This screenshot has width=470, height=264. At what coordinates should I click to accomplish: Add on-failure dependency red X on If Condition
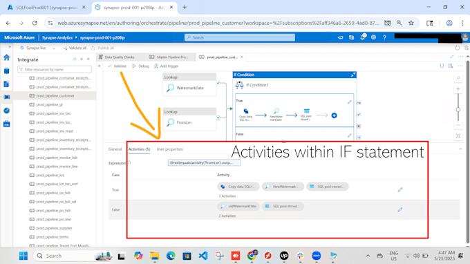359,126
